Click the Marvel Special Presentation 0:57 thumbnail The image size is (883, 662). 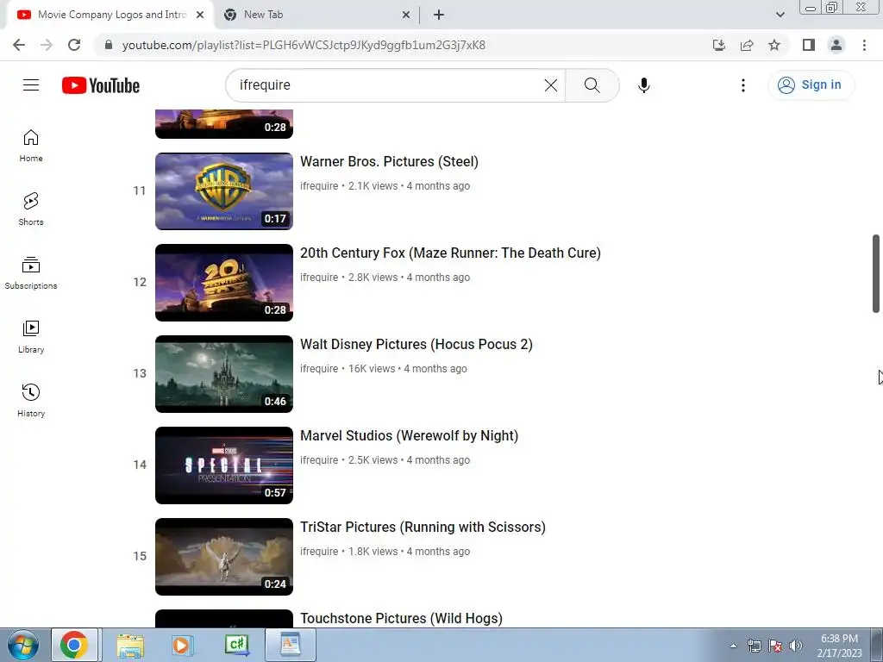[x=224, y=465]
